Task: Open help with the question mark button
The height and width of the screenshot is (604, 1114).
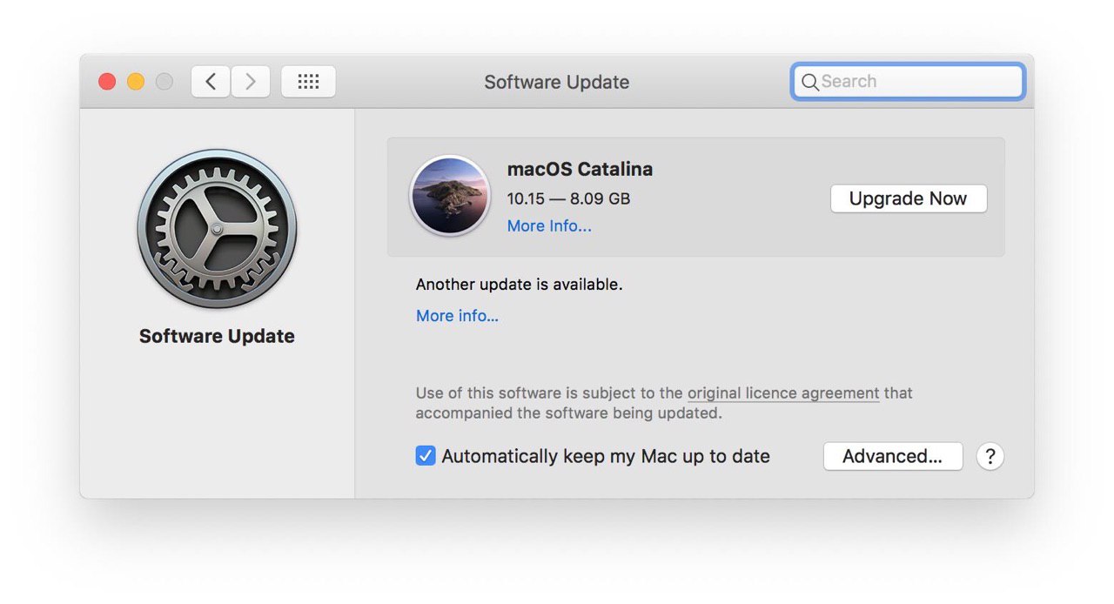Action: [990, 456]
